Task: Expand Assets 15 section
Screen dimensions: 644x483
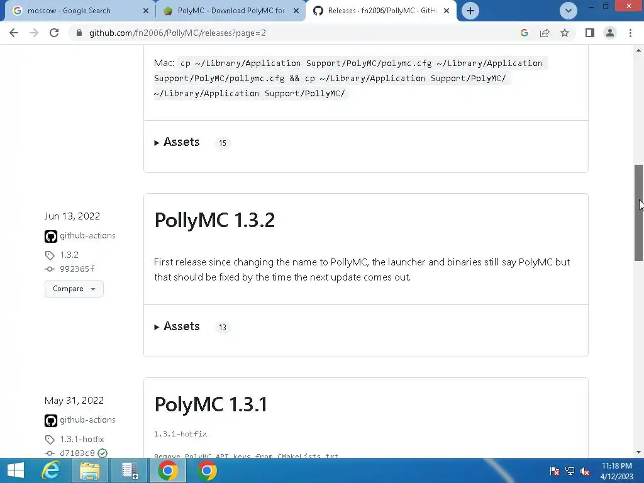Action: tap(177, 142)
